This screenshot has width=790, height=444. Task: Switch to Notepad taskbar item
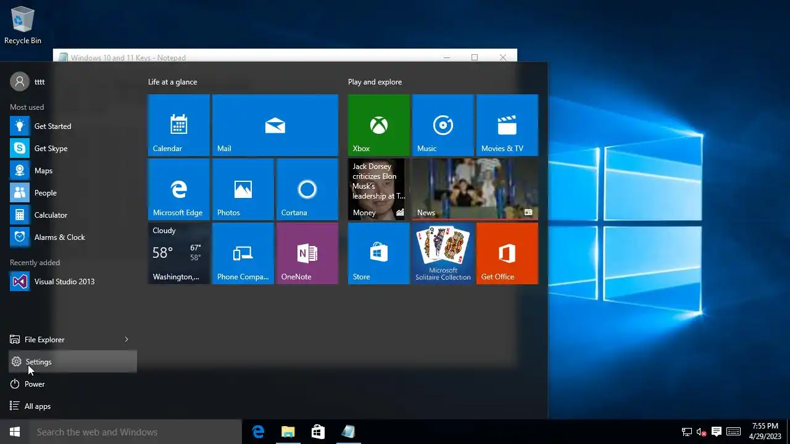pyautogui.click(x=348, y=432)
